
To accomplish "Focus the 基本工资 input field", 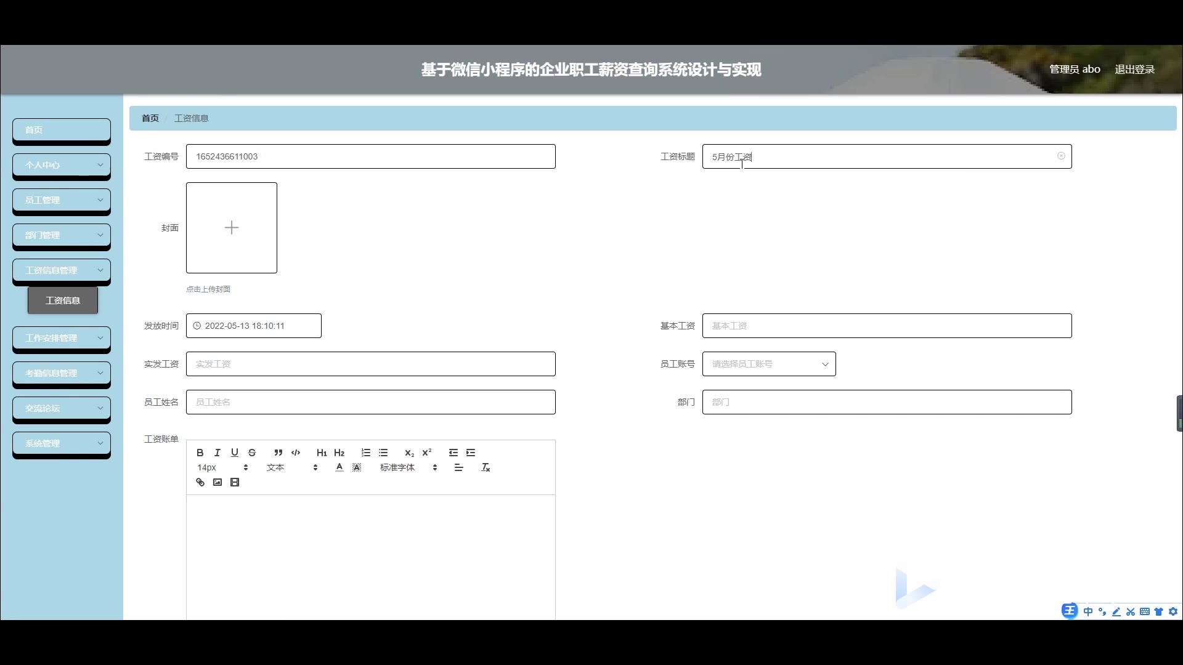I will click(x=887, y=326).
